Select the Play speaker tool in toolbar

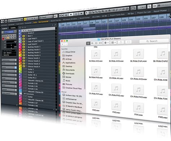124,9
